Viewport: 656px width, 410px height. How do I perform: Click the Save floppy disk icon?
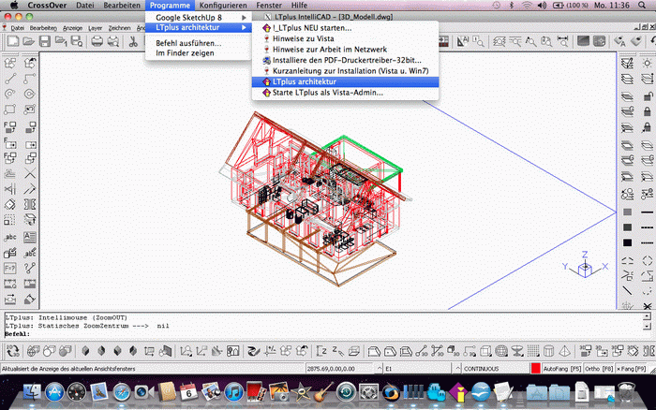point(45,41)
